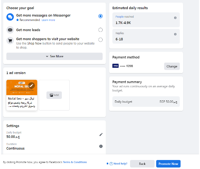
Task: Edit the ad thumbnail with pencil icon
Action: click(x=31, y=85)
